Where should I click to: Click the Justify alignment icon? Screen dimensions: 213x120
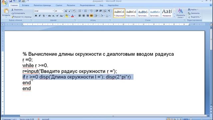click(92, 16)
